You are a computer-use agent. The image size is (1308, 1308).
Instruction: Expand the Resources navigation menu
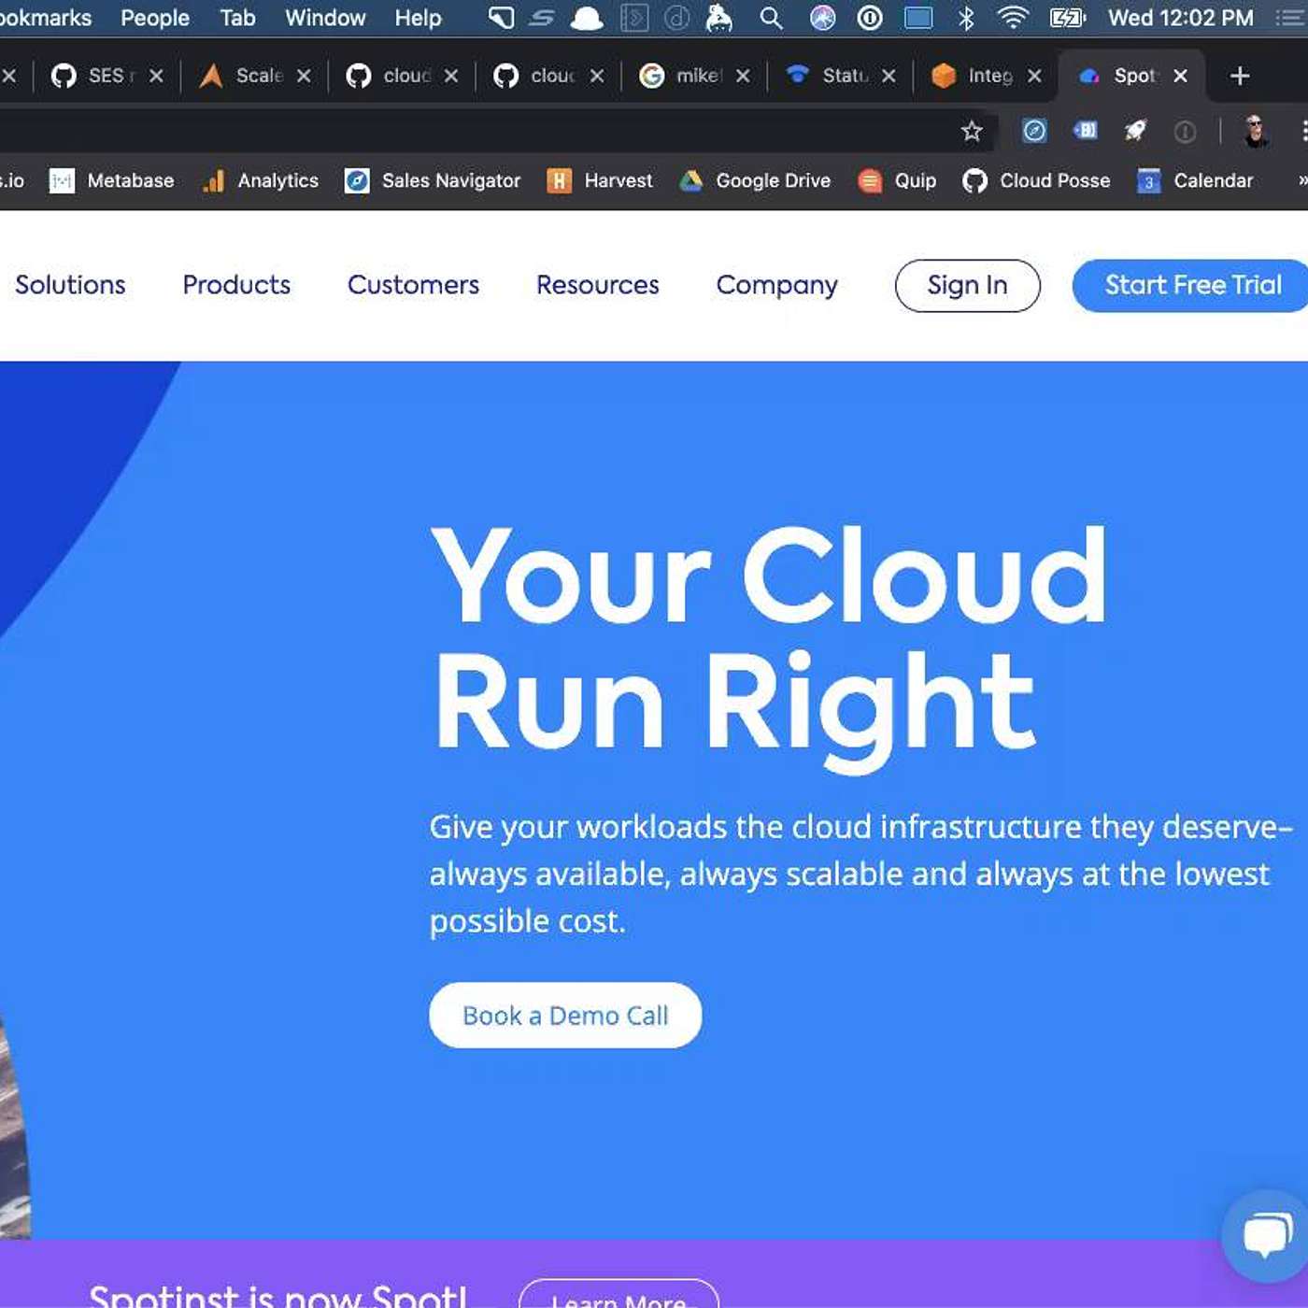point(597,285)
